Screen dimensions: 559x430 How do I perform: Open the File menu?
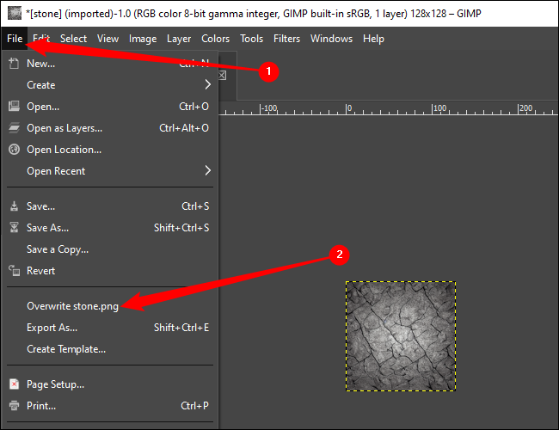(x=15, y=39)
